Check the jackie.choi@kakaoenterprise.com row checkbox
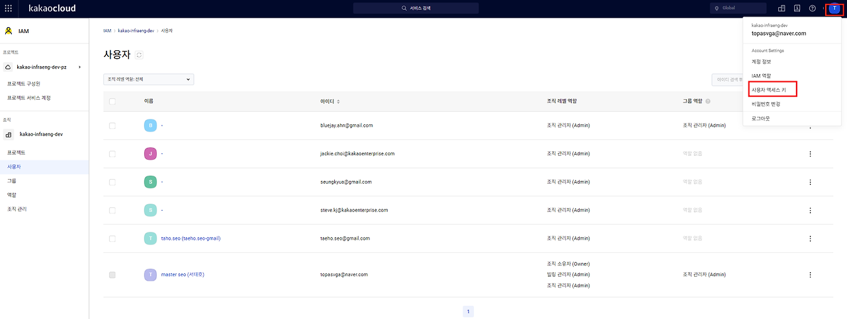The height and width of the screenshot is (319, 847). click(x=112, y=154)
